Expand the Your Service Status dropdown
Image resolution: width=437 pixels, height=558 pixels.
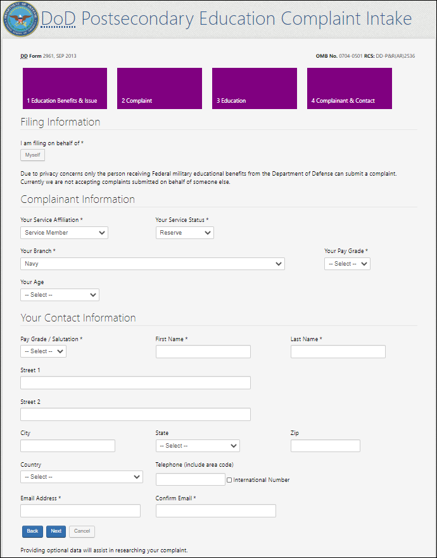[x=184, y=233]
